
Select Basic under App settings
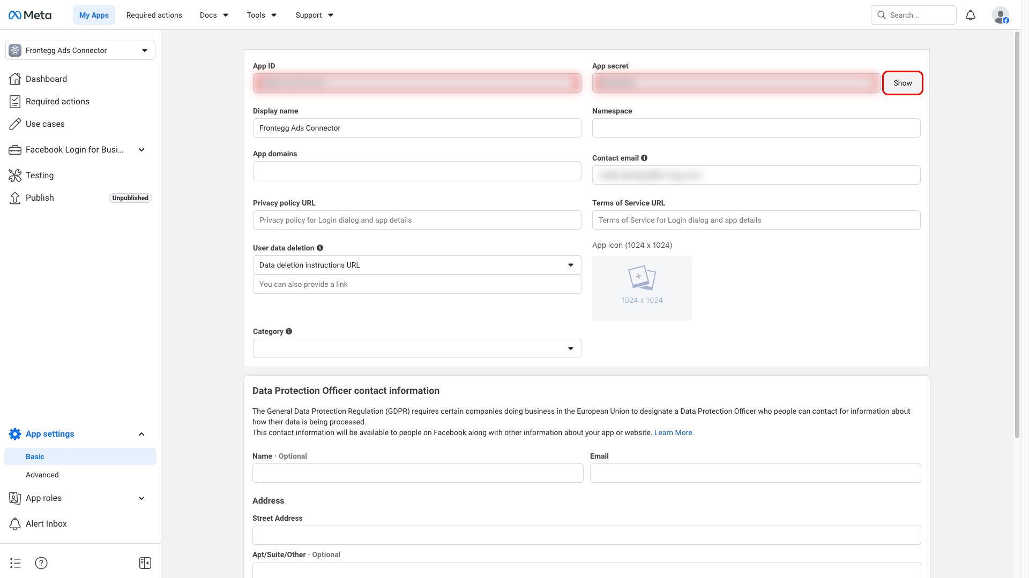pyautogui.click(x=80, y=457)
